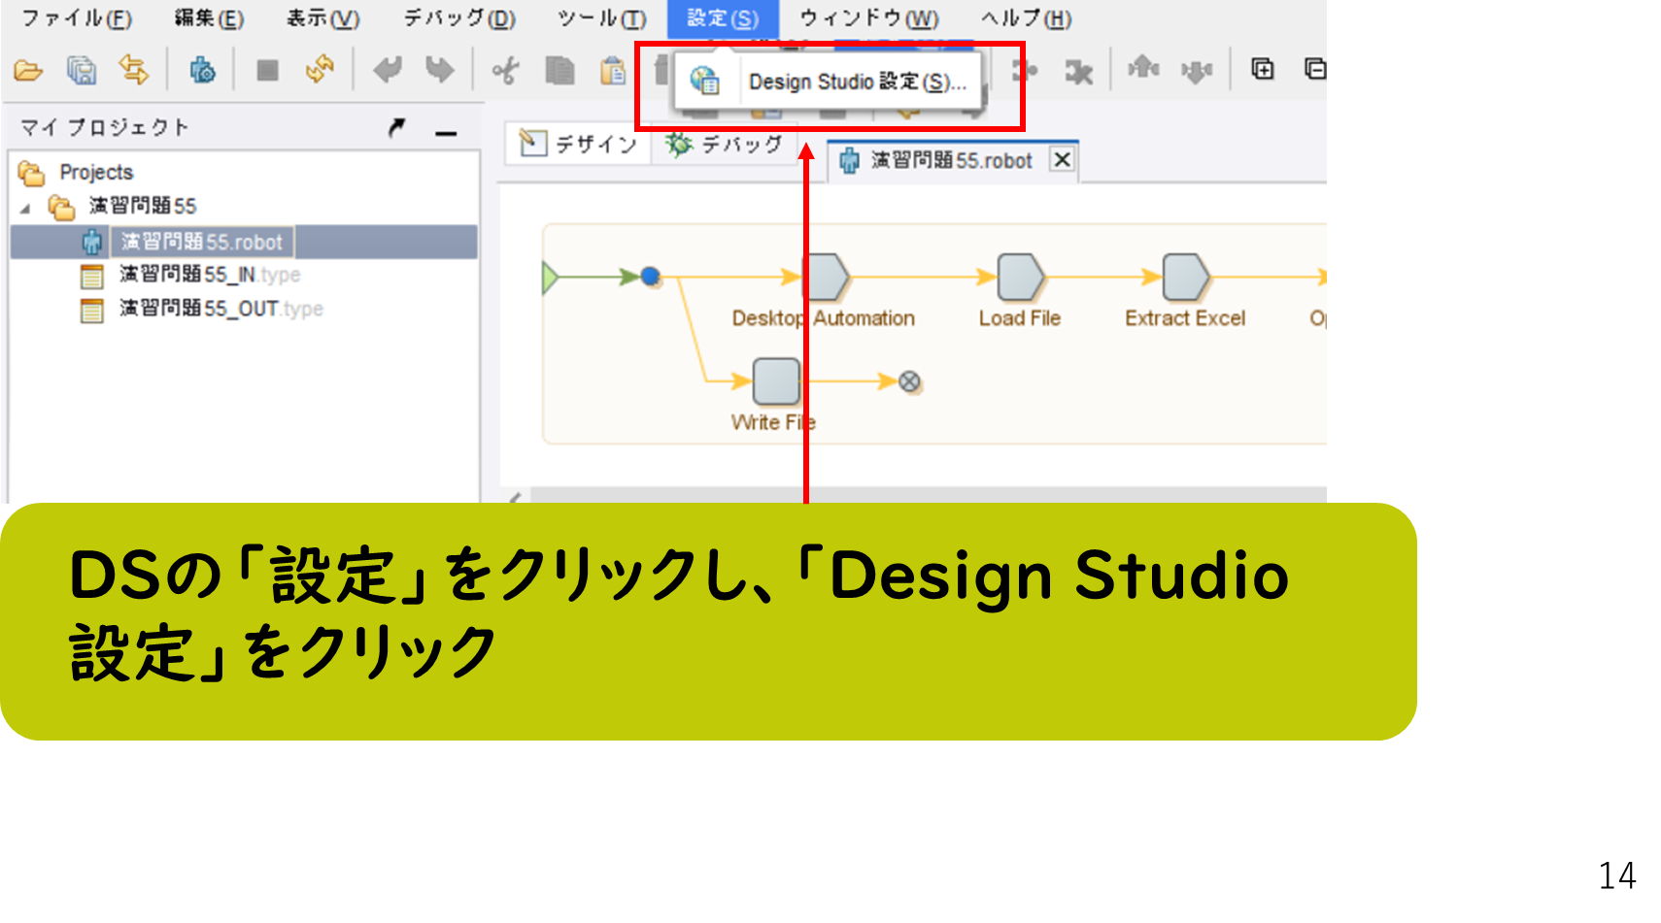
Task: Open the ファイル(F) menu
Action: click(76, 18)
